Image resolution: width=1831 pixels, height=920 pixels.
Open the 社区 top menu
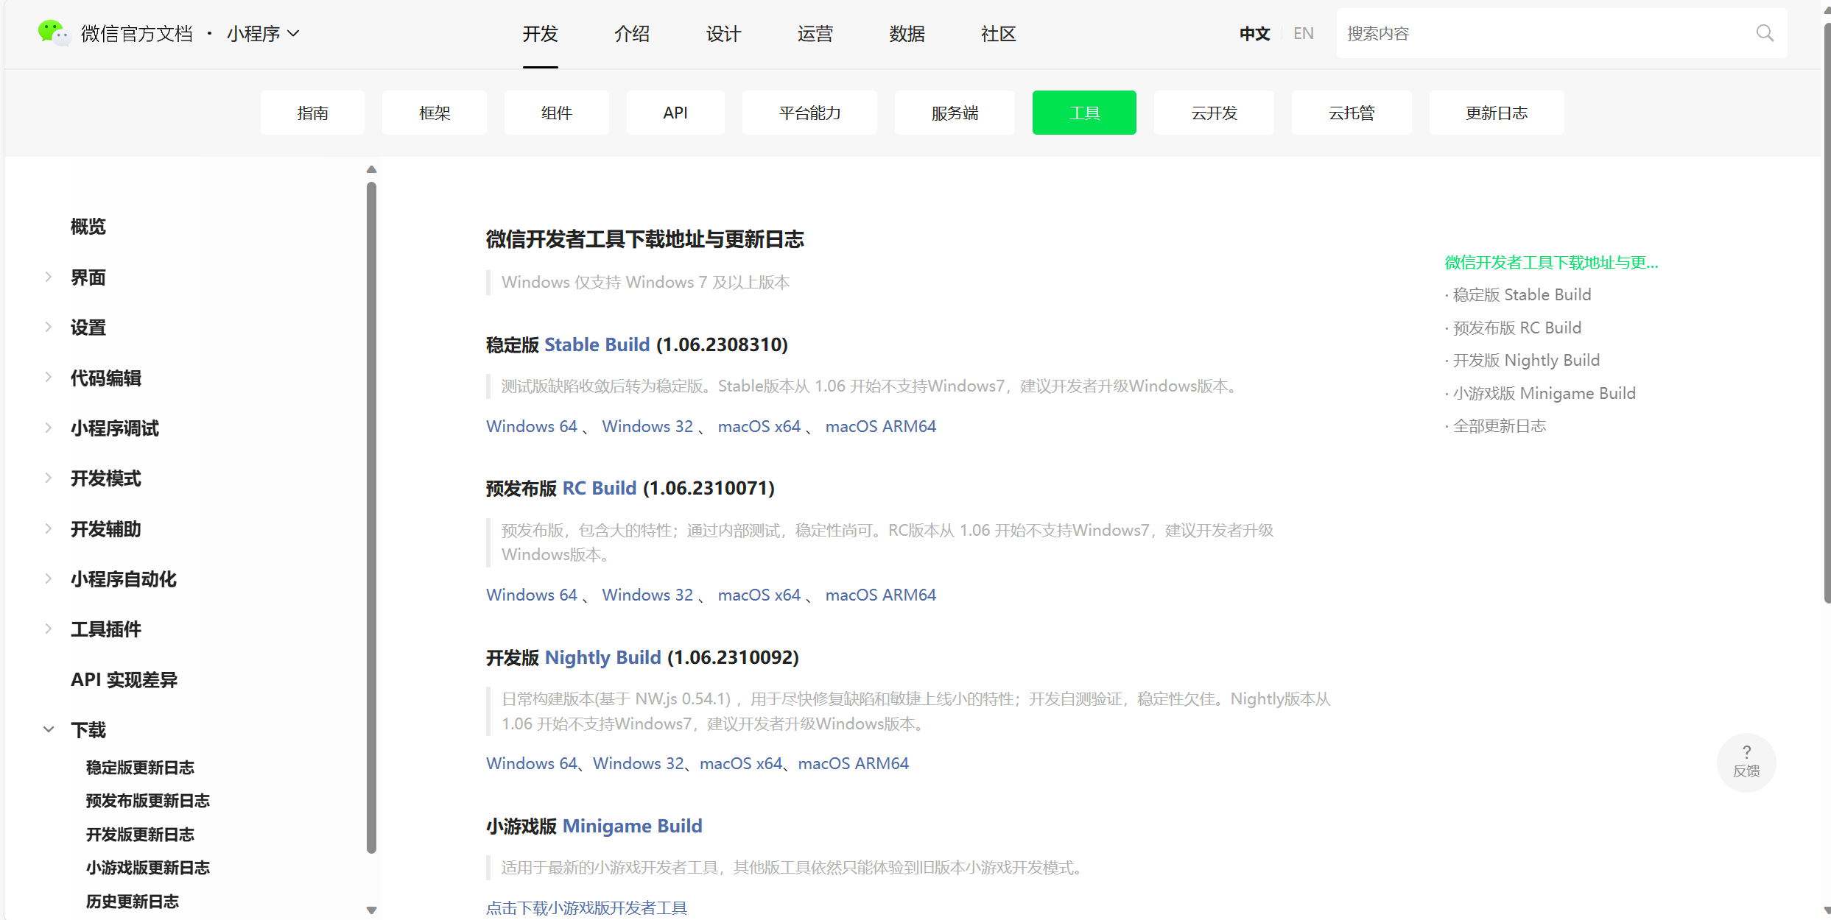tap(998, 34)
